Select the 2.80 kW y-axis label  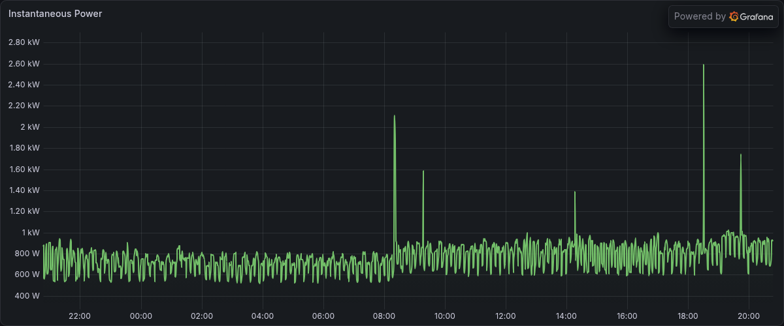(x=24, y=42)
